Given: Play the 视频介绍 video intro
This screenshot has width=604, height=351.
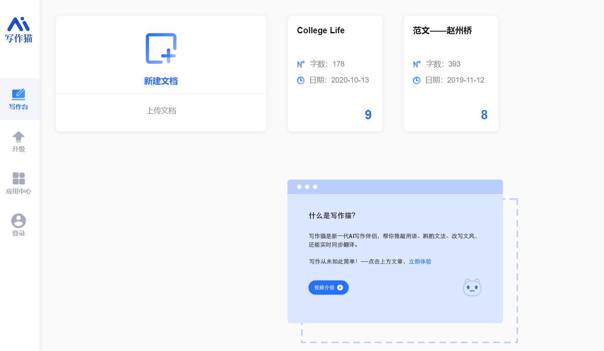Looking at the screenshot, I should click(x=329, y=287).
